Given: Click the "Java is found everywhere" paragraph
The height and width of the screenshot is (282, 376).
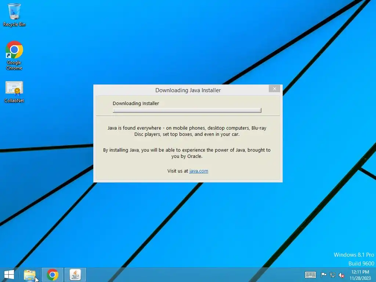Looking at the screenshot, I should point(187,131).
